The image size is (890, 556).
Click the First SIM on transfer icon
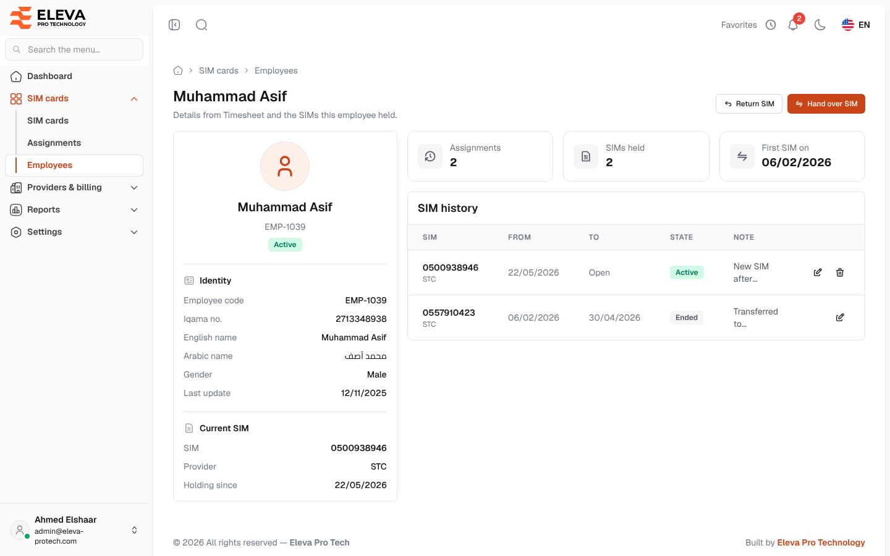point(742,156)
